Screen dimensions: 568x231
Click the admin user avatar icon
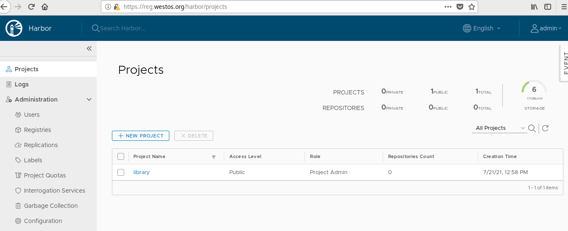click(x=535, y=28)
